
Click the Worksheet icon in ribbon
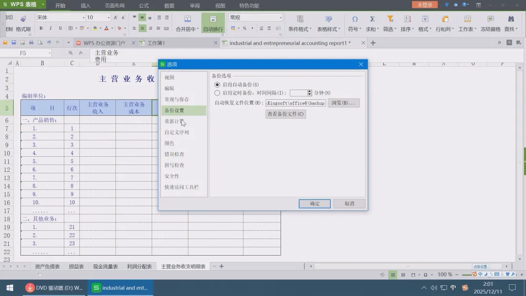(467, 19)
